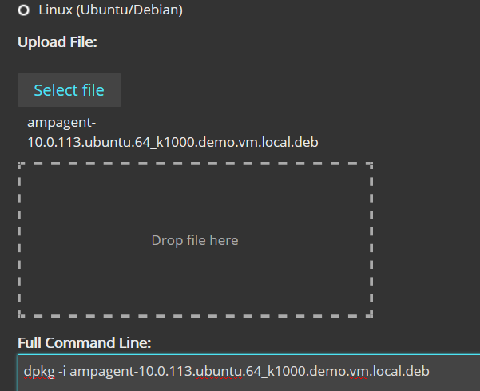Click 'ubuntu' inside the command line field
Image resolution: width=480 pixels, height=391 pixels.
[220, 372]
